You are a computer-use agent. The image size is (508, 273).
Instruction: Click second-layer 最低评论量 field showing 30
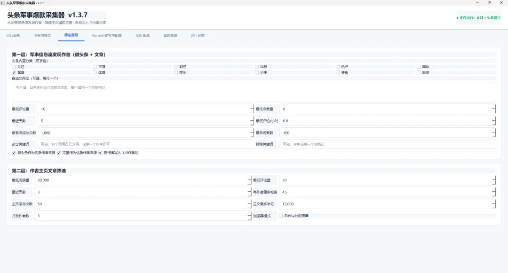point(387,180)
